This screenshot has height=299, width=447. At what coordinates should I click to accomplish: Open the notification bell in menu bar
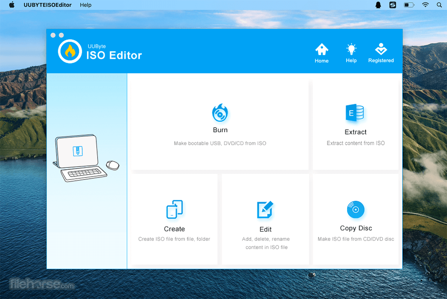click(x=378, y=5)
